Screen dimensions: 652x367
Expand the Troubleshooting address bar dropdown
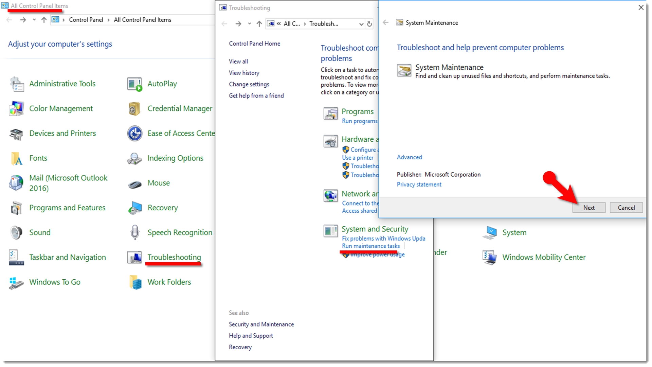[x=361, y=24]
